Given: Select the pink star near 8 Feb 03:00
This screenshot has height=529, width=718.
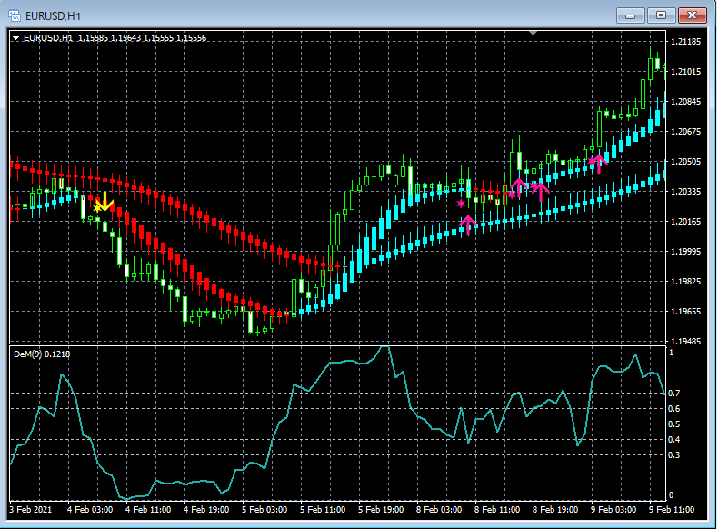Looking at the screenshot, I should [461, 204].
